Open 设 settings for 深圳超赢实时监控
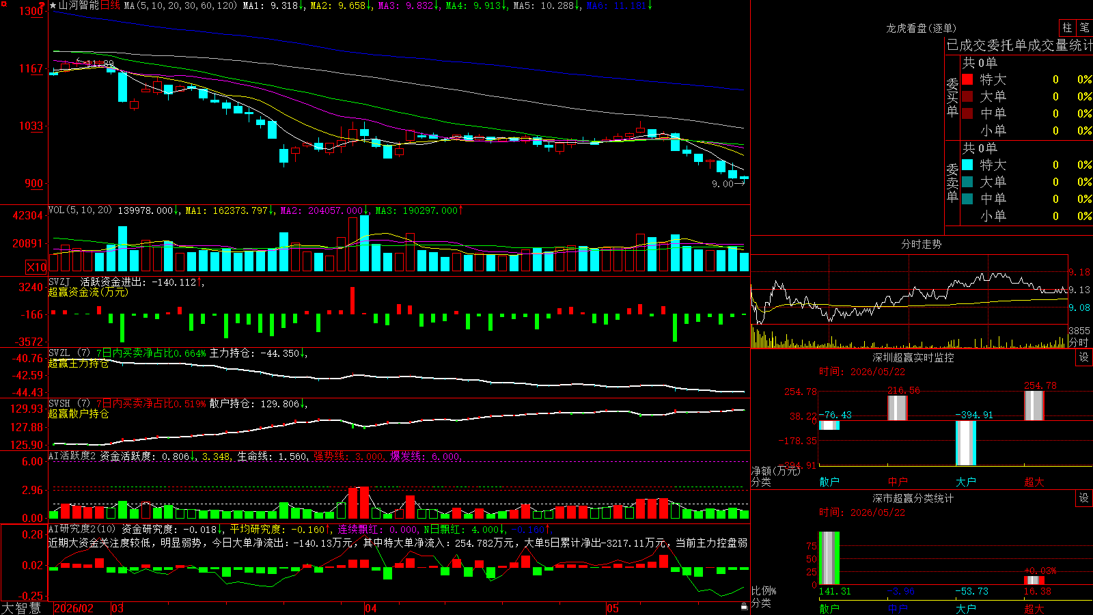This screenshot has width=1093, height=615. pyautogui.click(x=1084, y=357)
